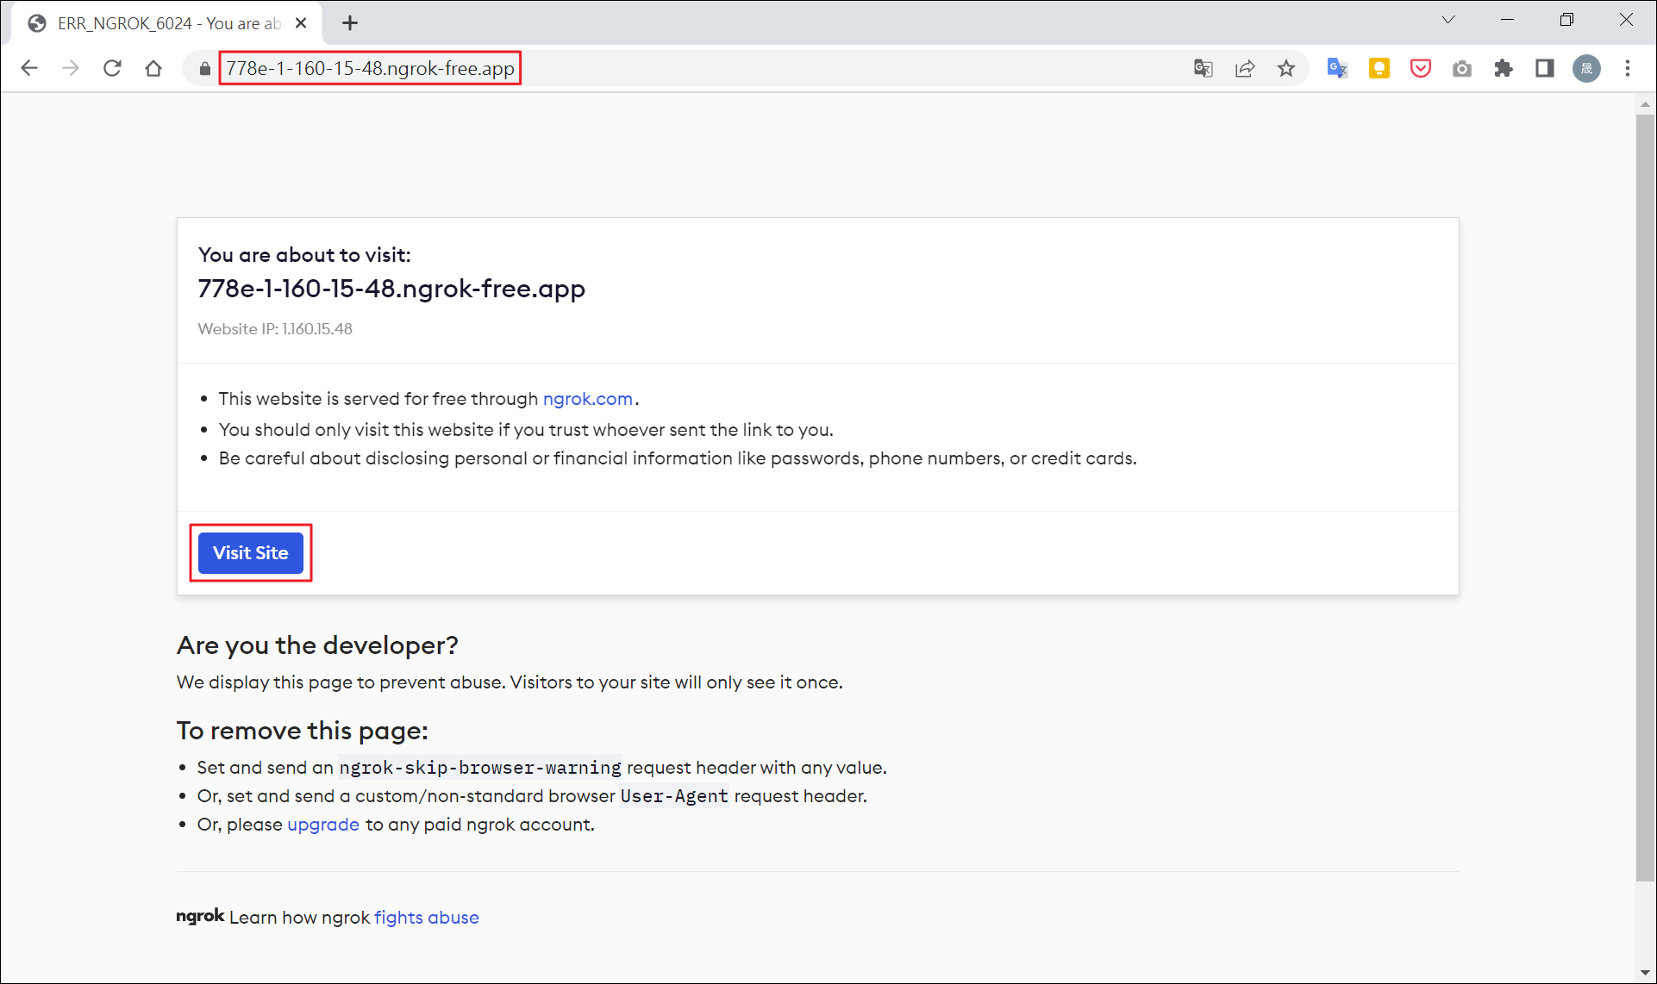Open the tab search dropdown arrow

click(1448, 19)
